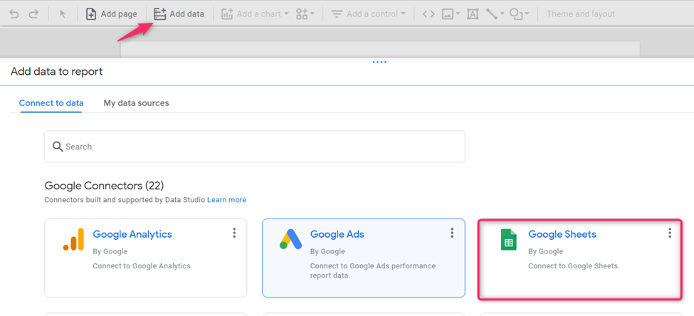Viewport: 694px width, 316px height.
Task: Click the insert image icon
Action: click(x=448, y=14)
